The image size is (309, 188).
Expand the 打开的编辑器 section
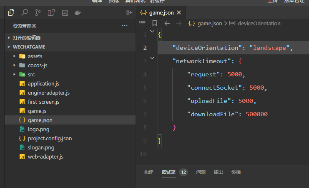click(70, 38)
